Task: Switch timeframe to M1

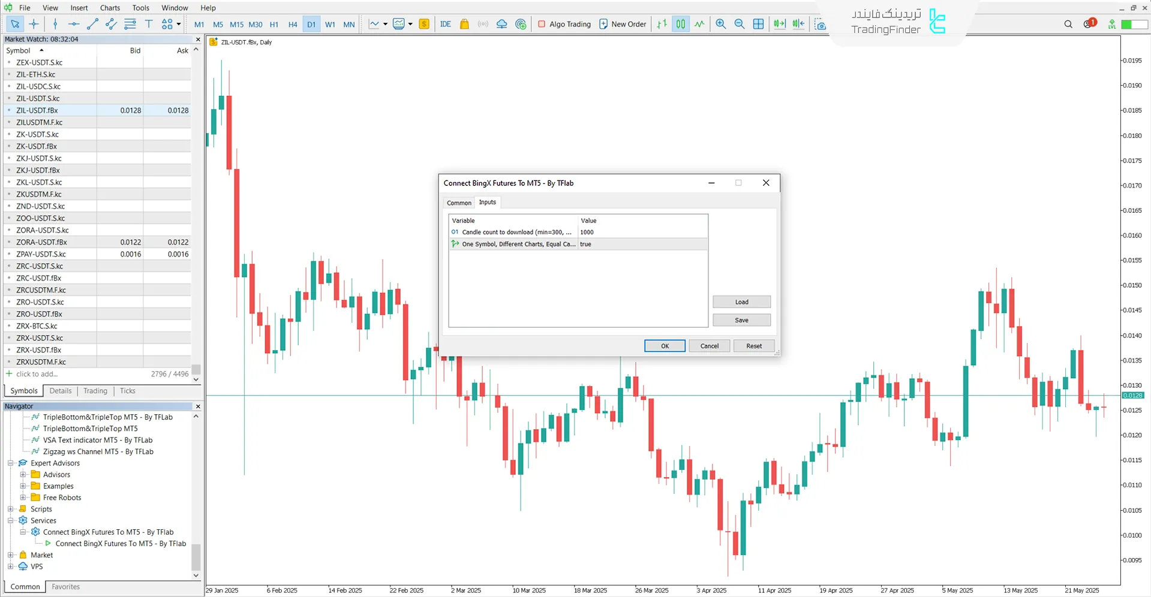Action: tap(199, 25)
